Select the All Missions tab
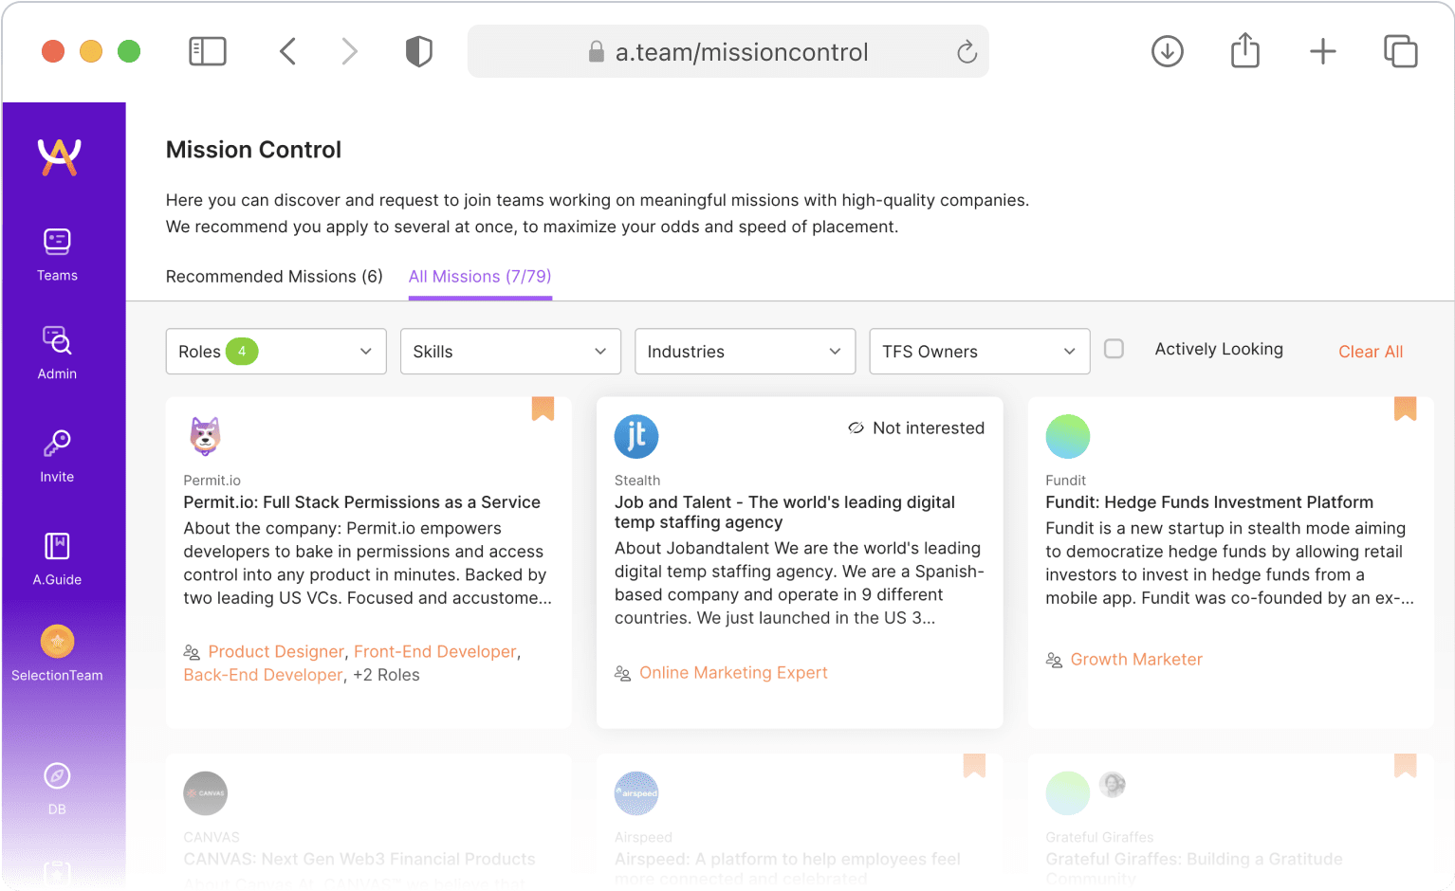 click(480, 277)
